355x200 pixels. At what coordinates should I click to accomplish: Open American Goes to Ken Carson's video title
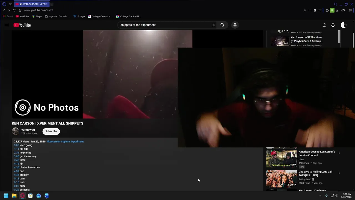pos(317,154)
